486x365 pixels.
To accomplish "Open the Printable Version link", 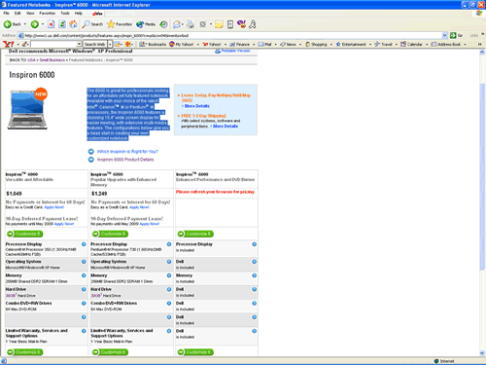I will (x=235, y=51).
